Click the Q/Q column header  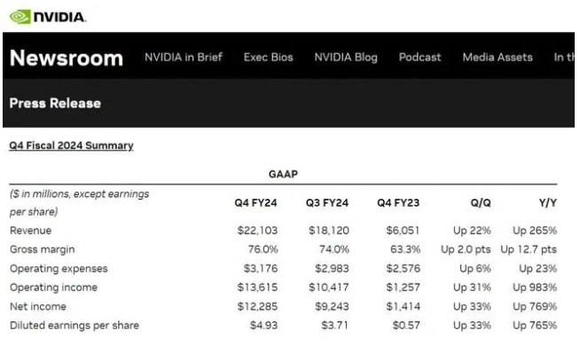point(481,202)
